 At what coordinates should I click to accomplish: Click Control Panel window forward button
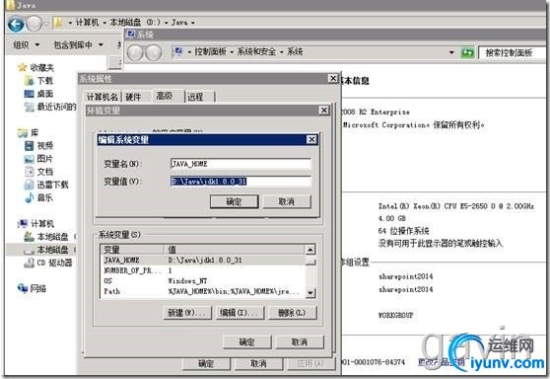(153, 53)
